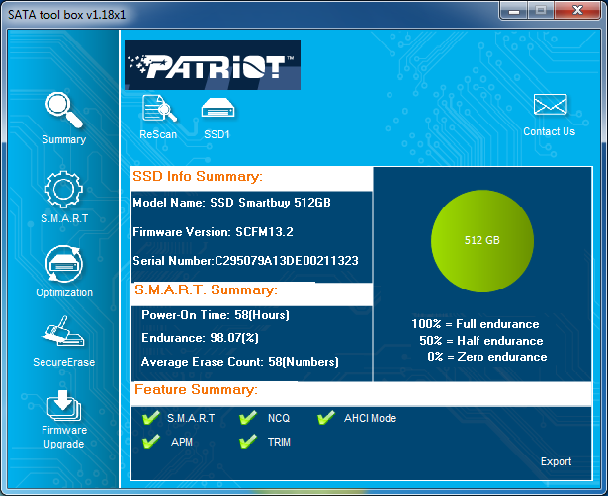Viewport: 608px width, 496px height.
Task: Click the green 512 GB endurance circle
Action: pos(482,241)
